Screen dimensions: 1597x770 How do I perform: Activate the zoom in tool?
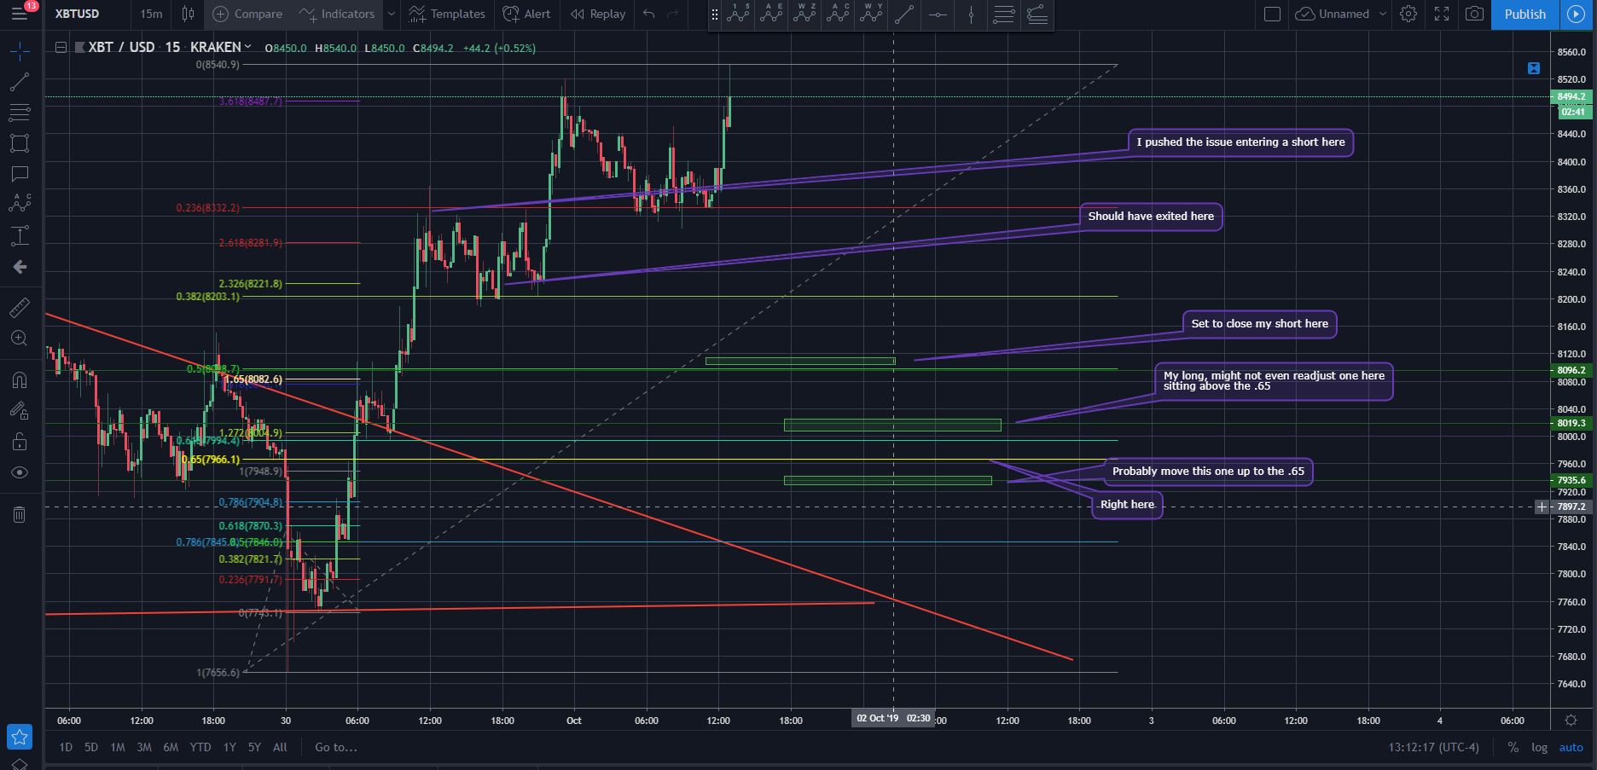(19, 339)
